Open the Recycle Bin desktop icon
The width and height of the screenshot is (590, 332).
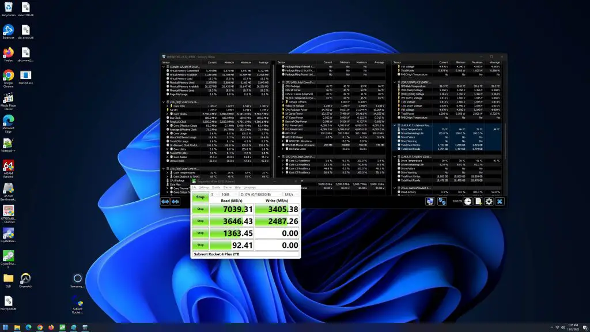[8, 9]
